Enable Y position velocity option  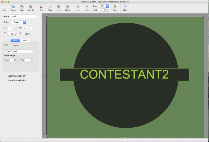pos(6,80)
